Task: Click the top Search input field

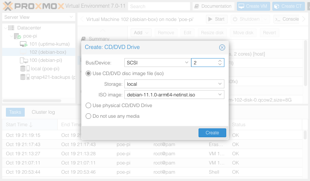Action: [159, 6]
